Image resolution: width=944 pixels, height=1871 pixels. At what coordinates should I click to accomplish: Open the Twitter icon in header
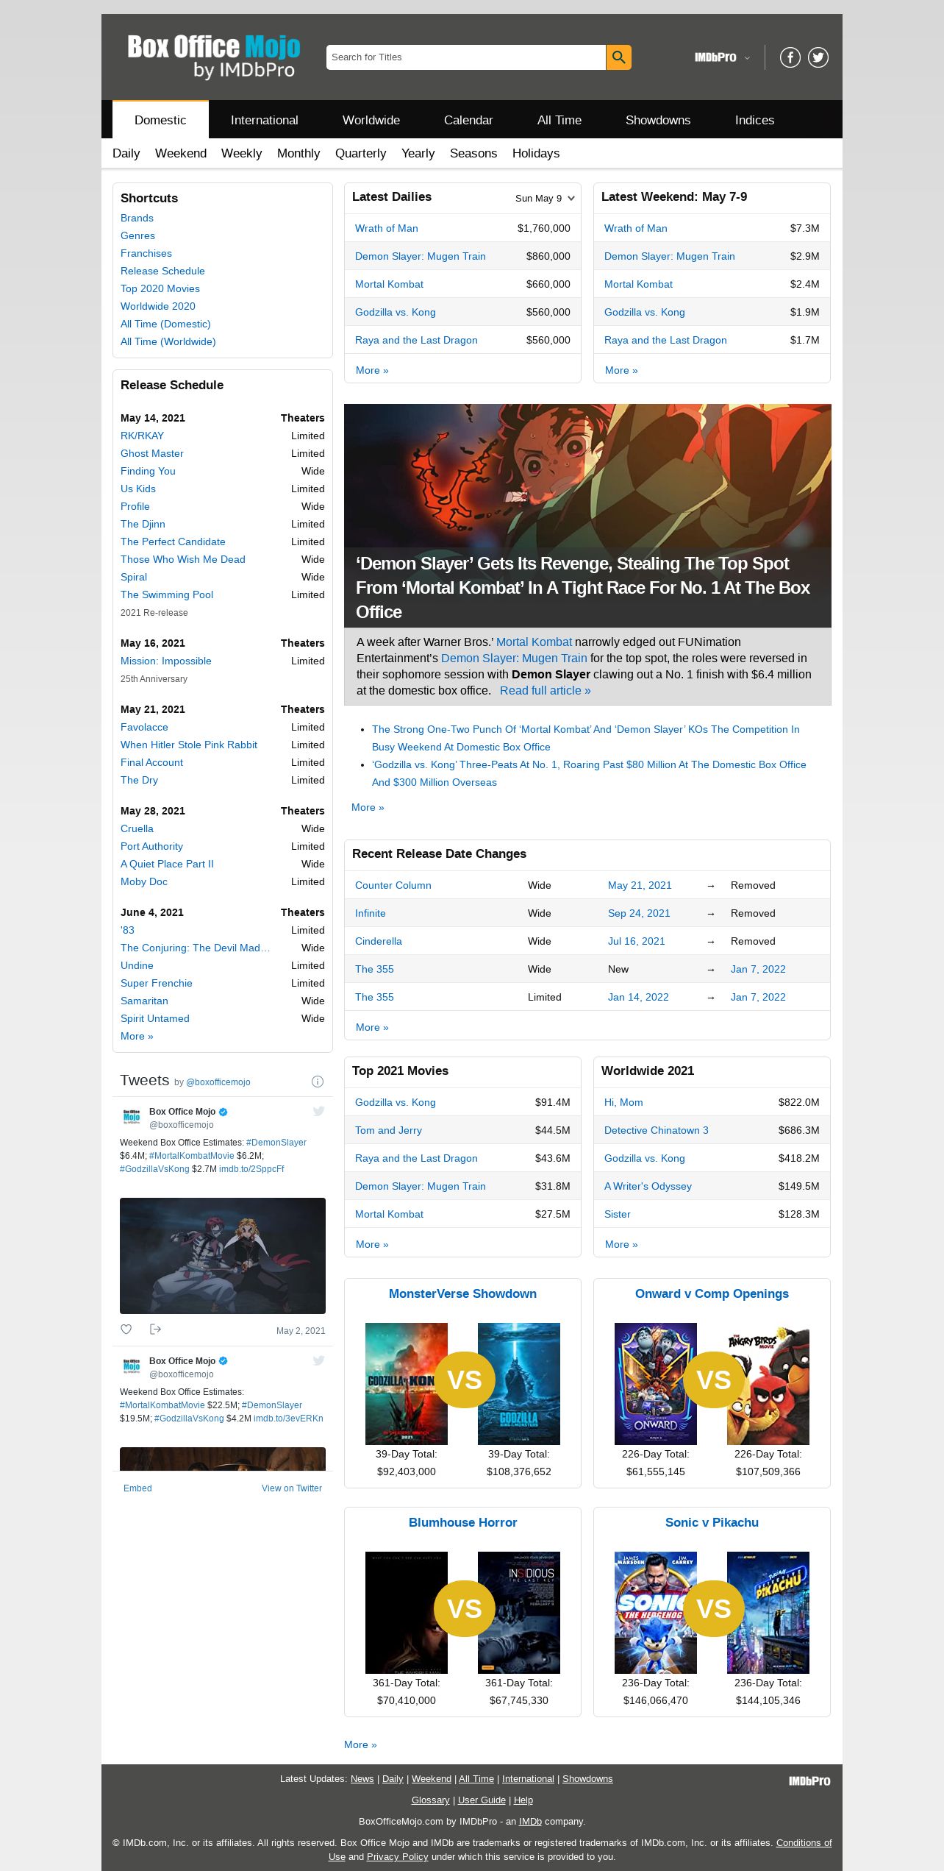click(x=818, y=57)
